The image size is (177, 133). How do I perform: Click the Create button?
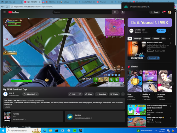click(x=155, y=12)
